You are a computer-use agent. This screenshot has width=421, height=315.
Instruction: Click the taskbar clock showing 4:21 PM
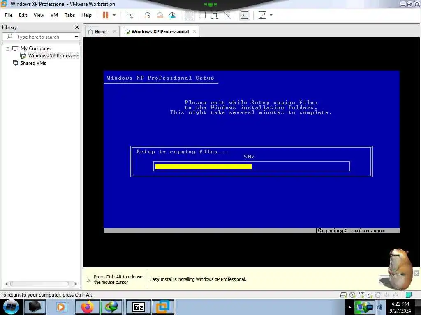click(x=400, y=307)
